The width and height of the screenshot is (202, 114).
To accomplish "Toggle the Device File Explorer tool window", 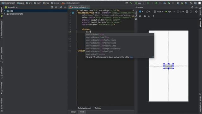I will [x=200, y=102].
